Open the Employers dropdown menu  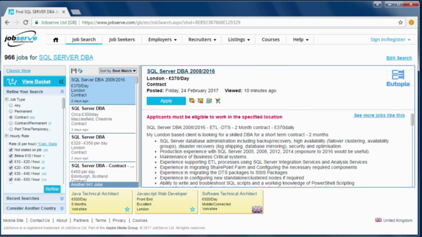click(162, 39)
